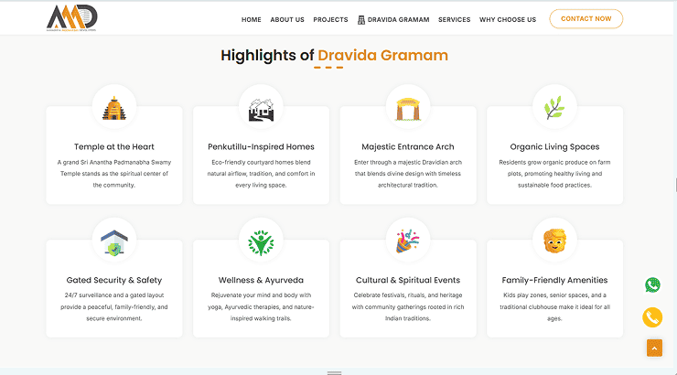The height and width of the screenshot is (375, 677).
Task: Click the temple icon on first card
Action: (114, 108)
